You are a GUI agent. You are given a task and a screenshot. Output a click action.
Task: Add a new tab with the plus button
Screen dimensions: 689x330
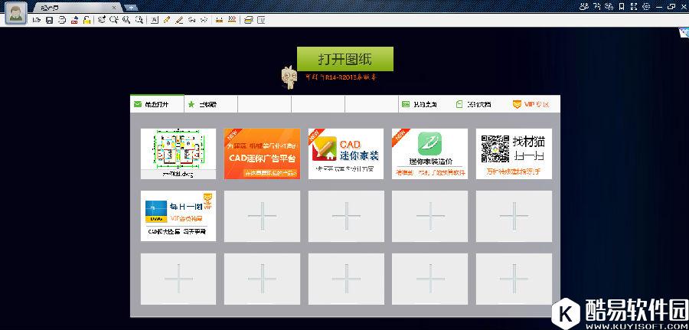click(131, 8)
